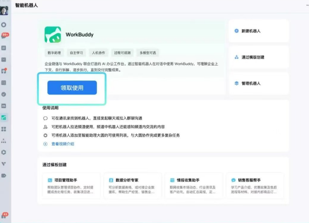The height and width of the screenshot is (223, 309).
Task: Select the 销售客服帮手 template title
Action: 249,180
